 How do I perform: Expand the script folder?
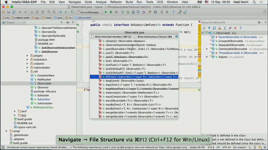tap(6, 131)
